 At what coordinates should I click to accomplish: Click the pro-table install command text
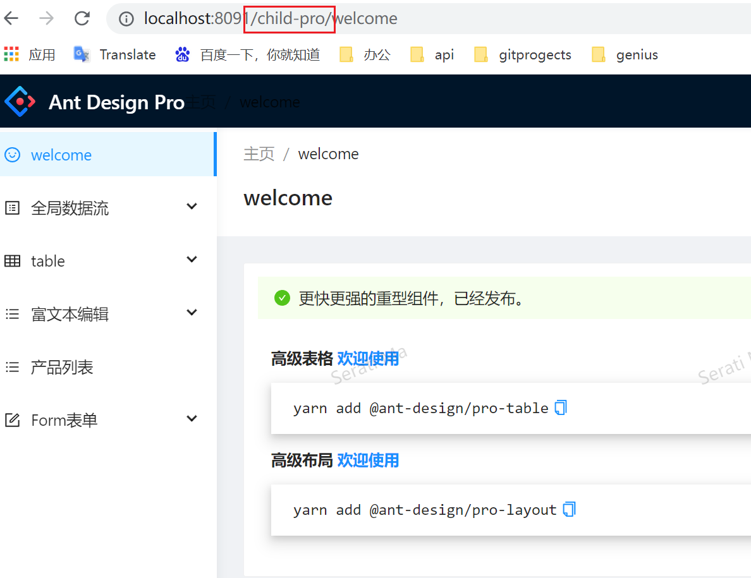tap(420, 408)
